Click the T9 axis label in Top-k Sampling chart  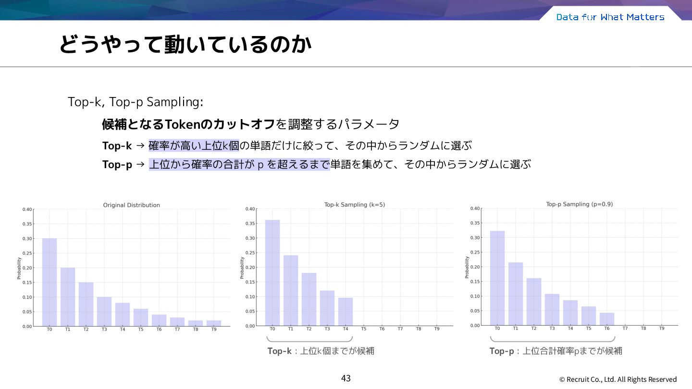437,329
